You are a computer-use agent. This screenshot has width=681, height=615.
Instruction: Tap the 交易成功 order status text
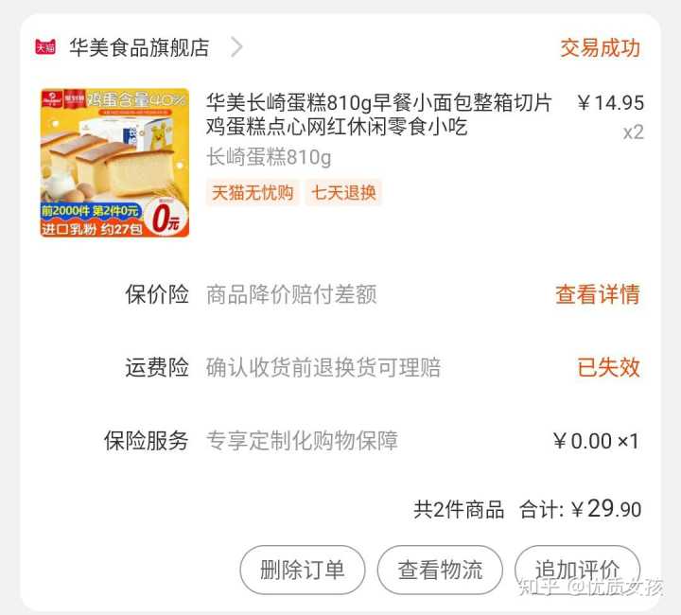coord(601,47)
